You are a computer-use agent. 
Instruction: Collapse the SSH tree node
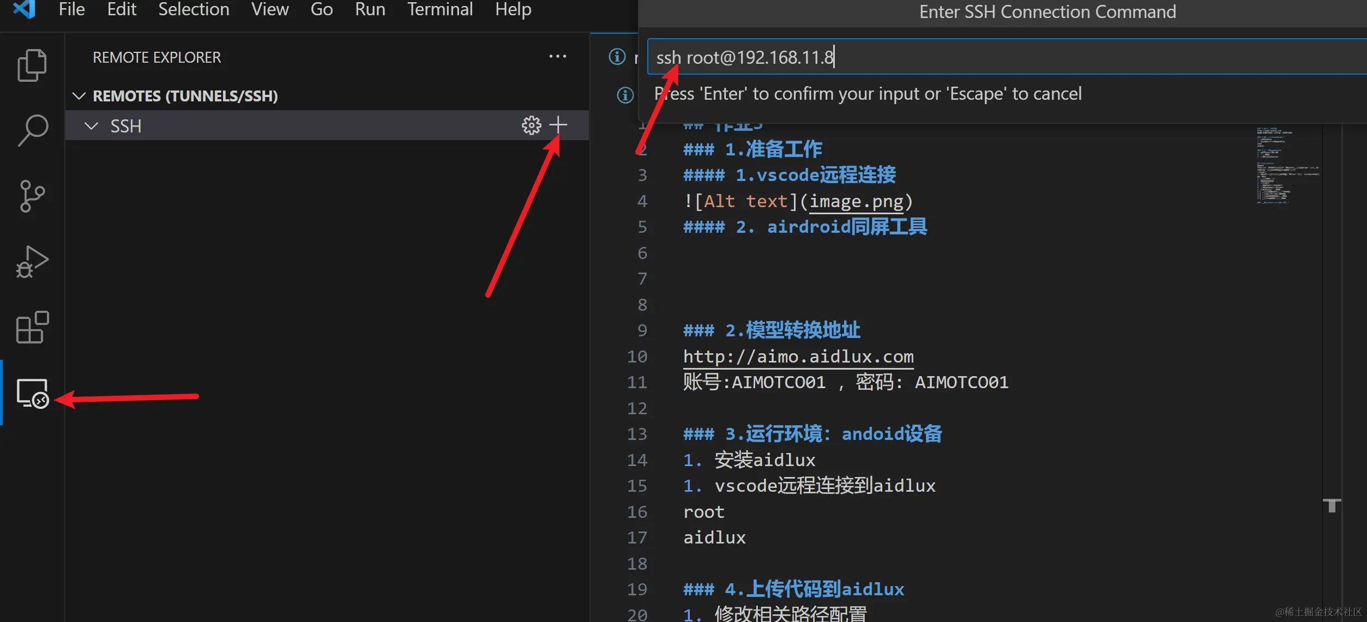coord(92,126)
